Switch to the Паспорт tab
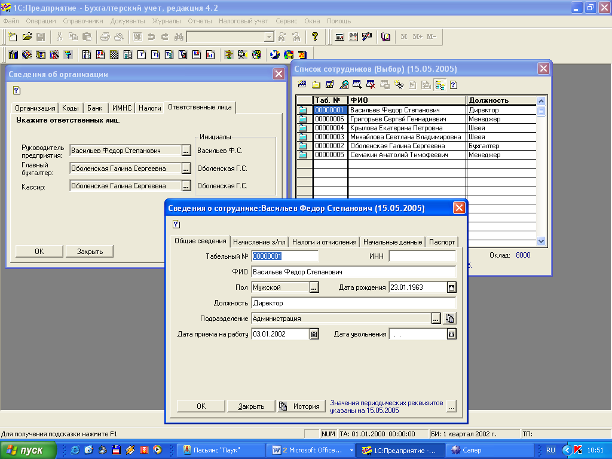612x459 pixels. click(x=442, y=242)
